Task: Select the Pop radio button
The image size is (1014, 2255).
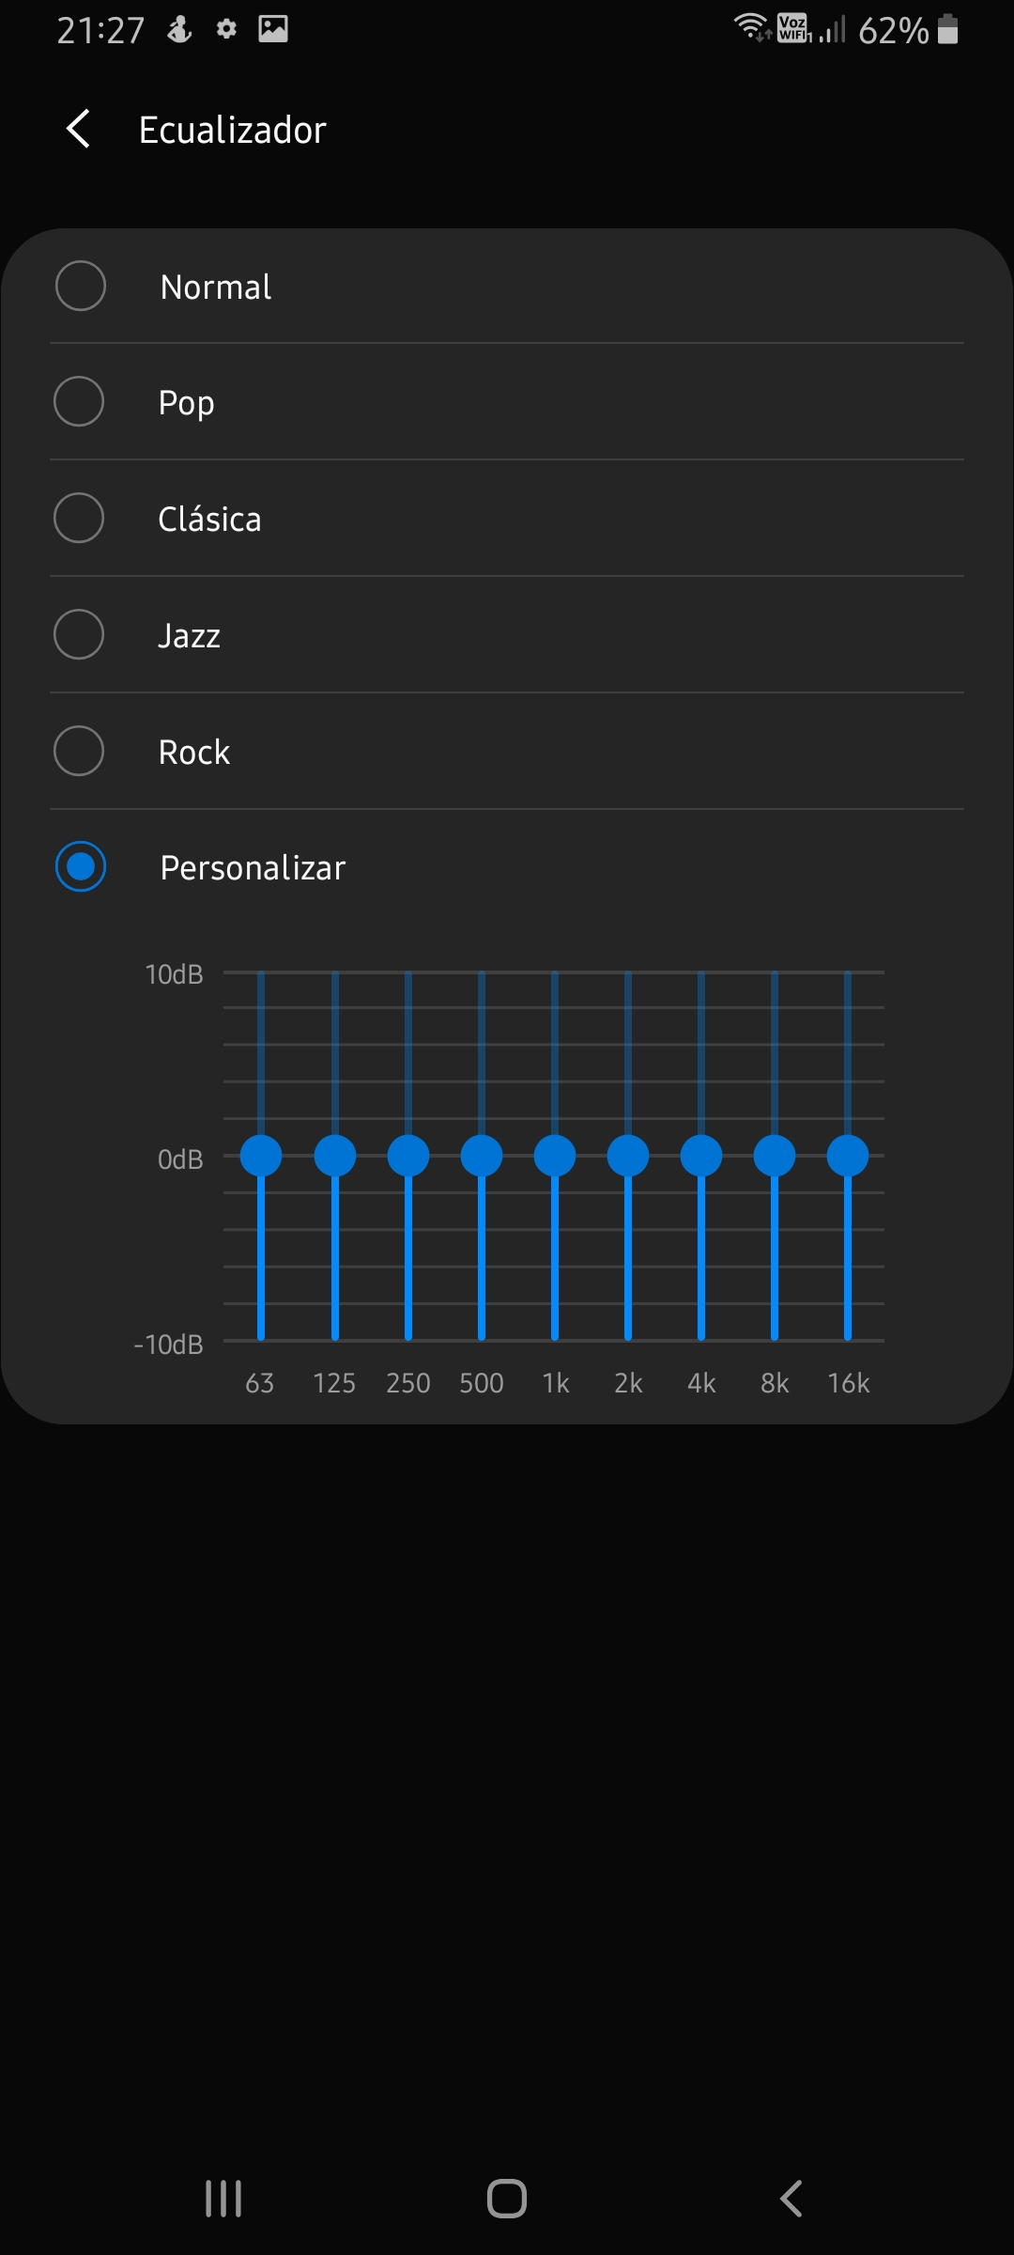Action: pos(79,402)
